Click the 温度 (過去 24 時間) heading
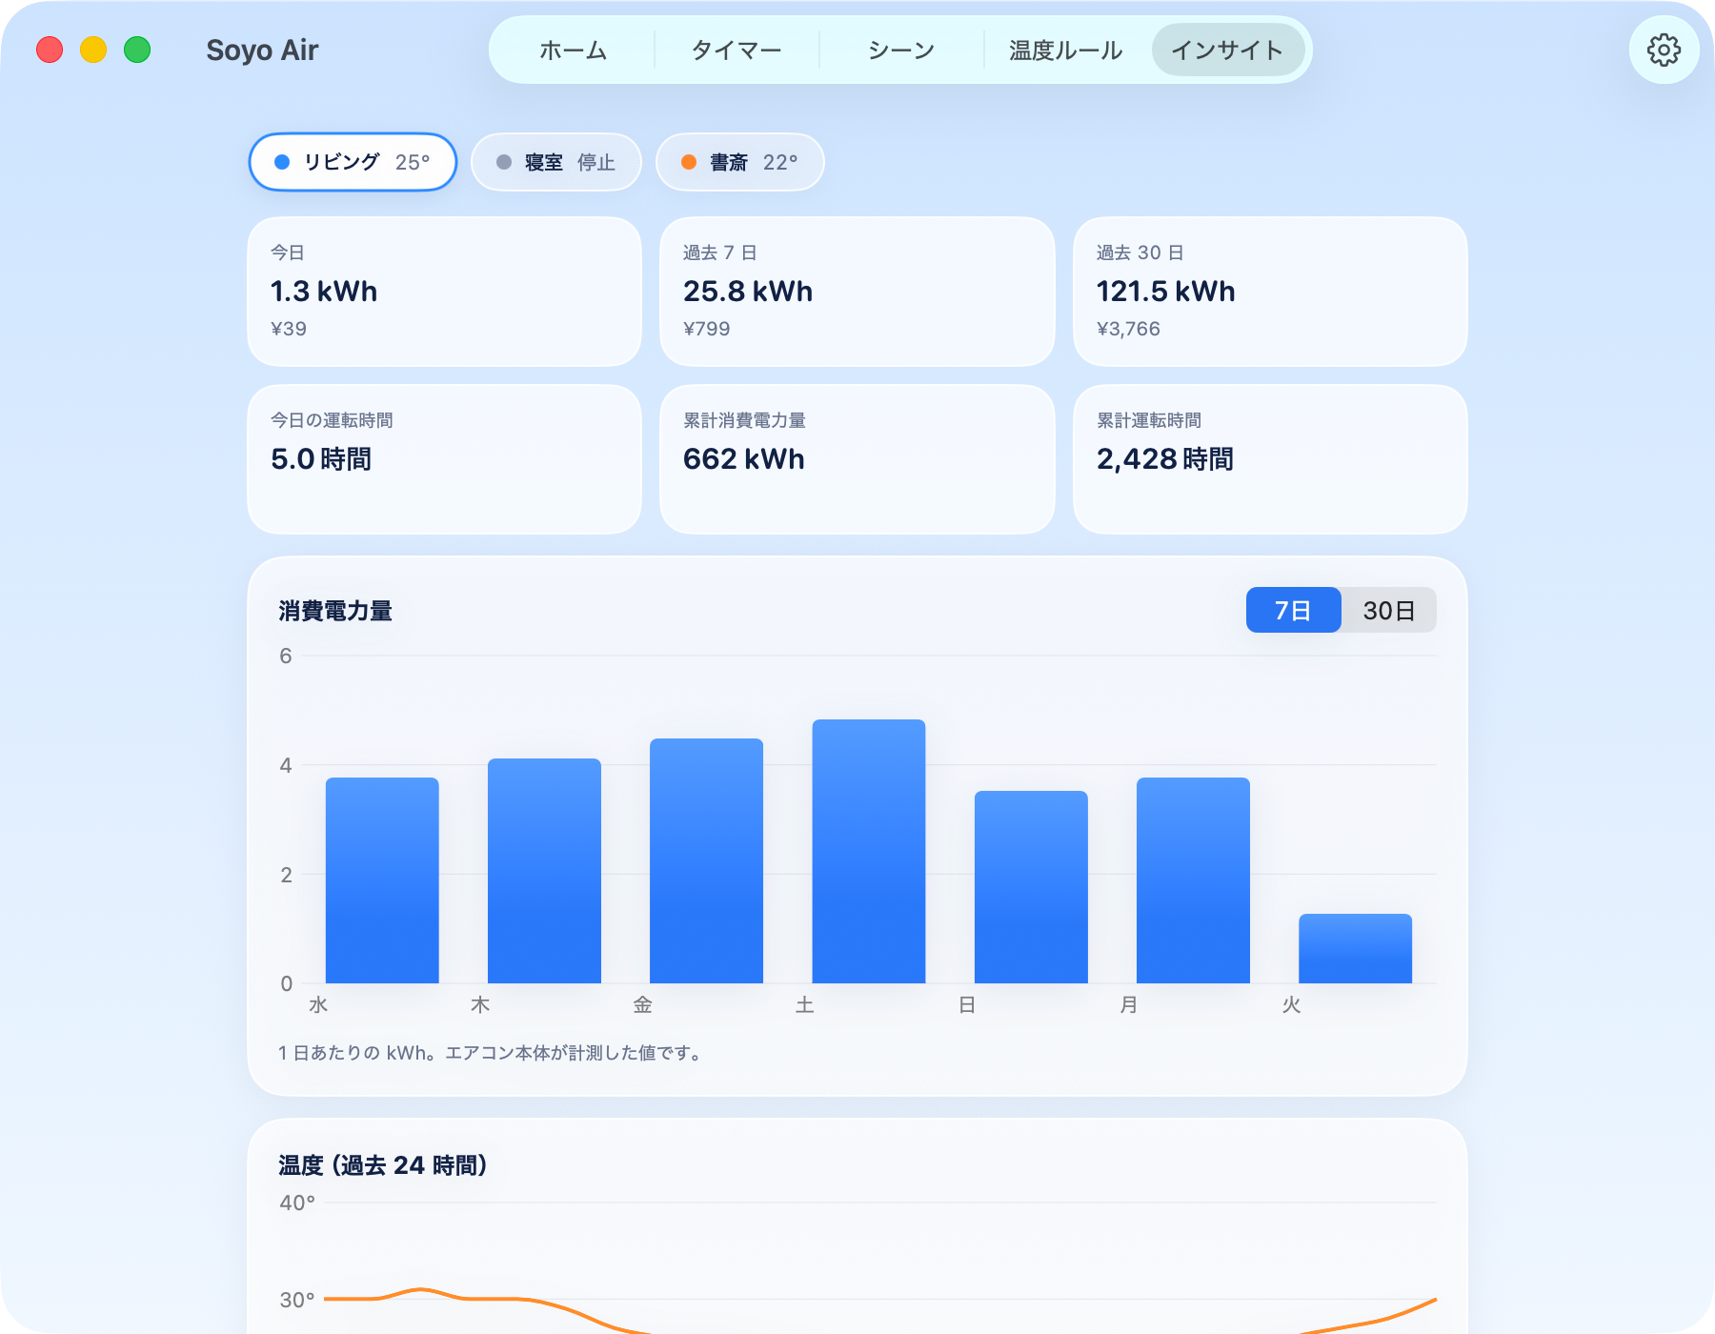This screenshot has width=1715, height=1334. 383,1165
